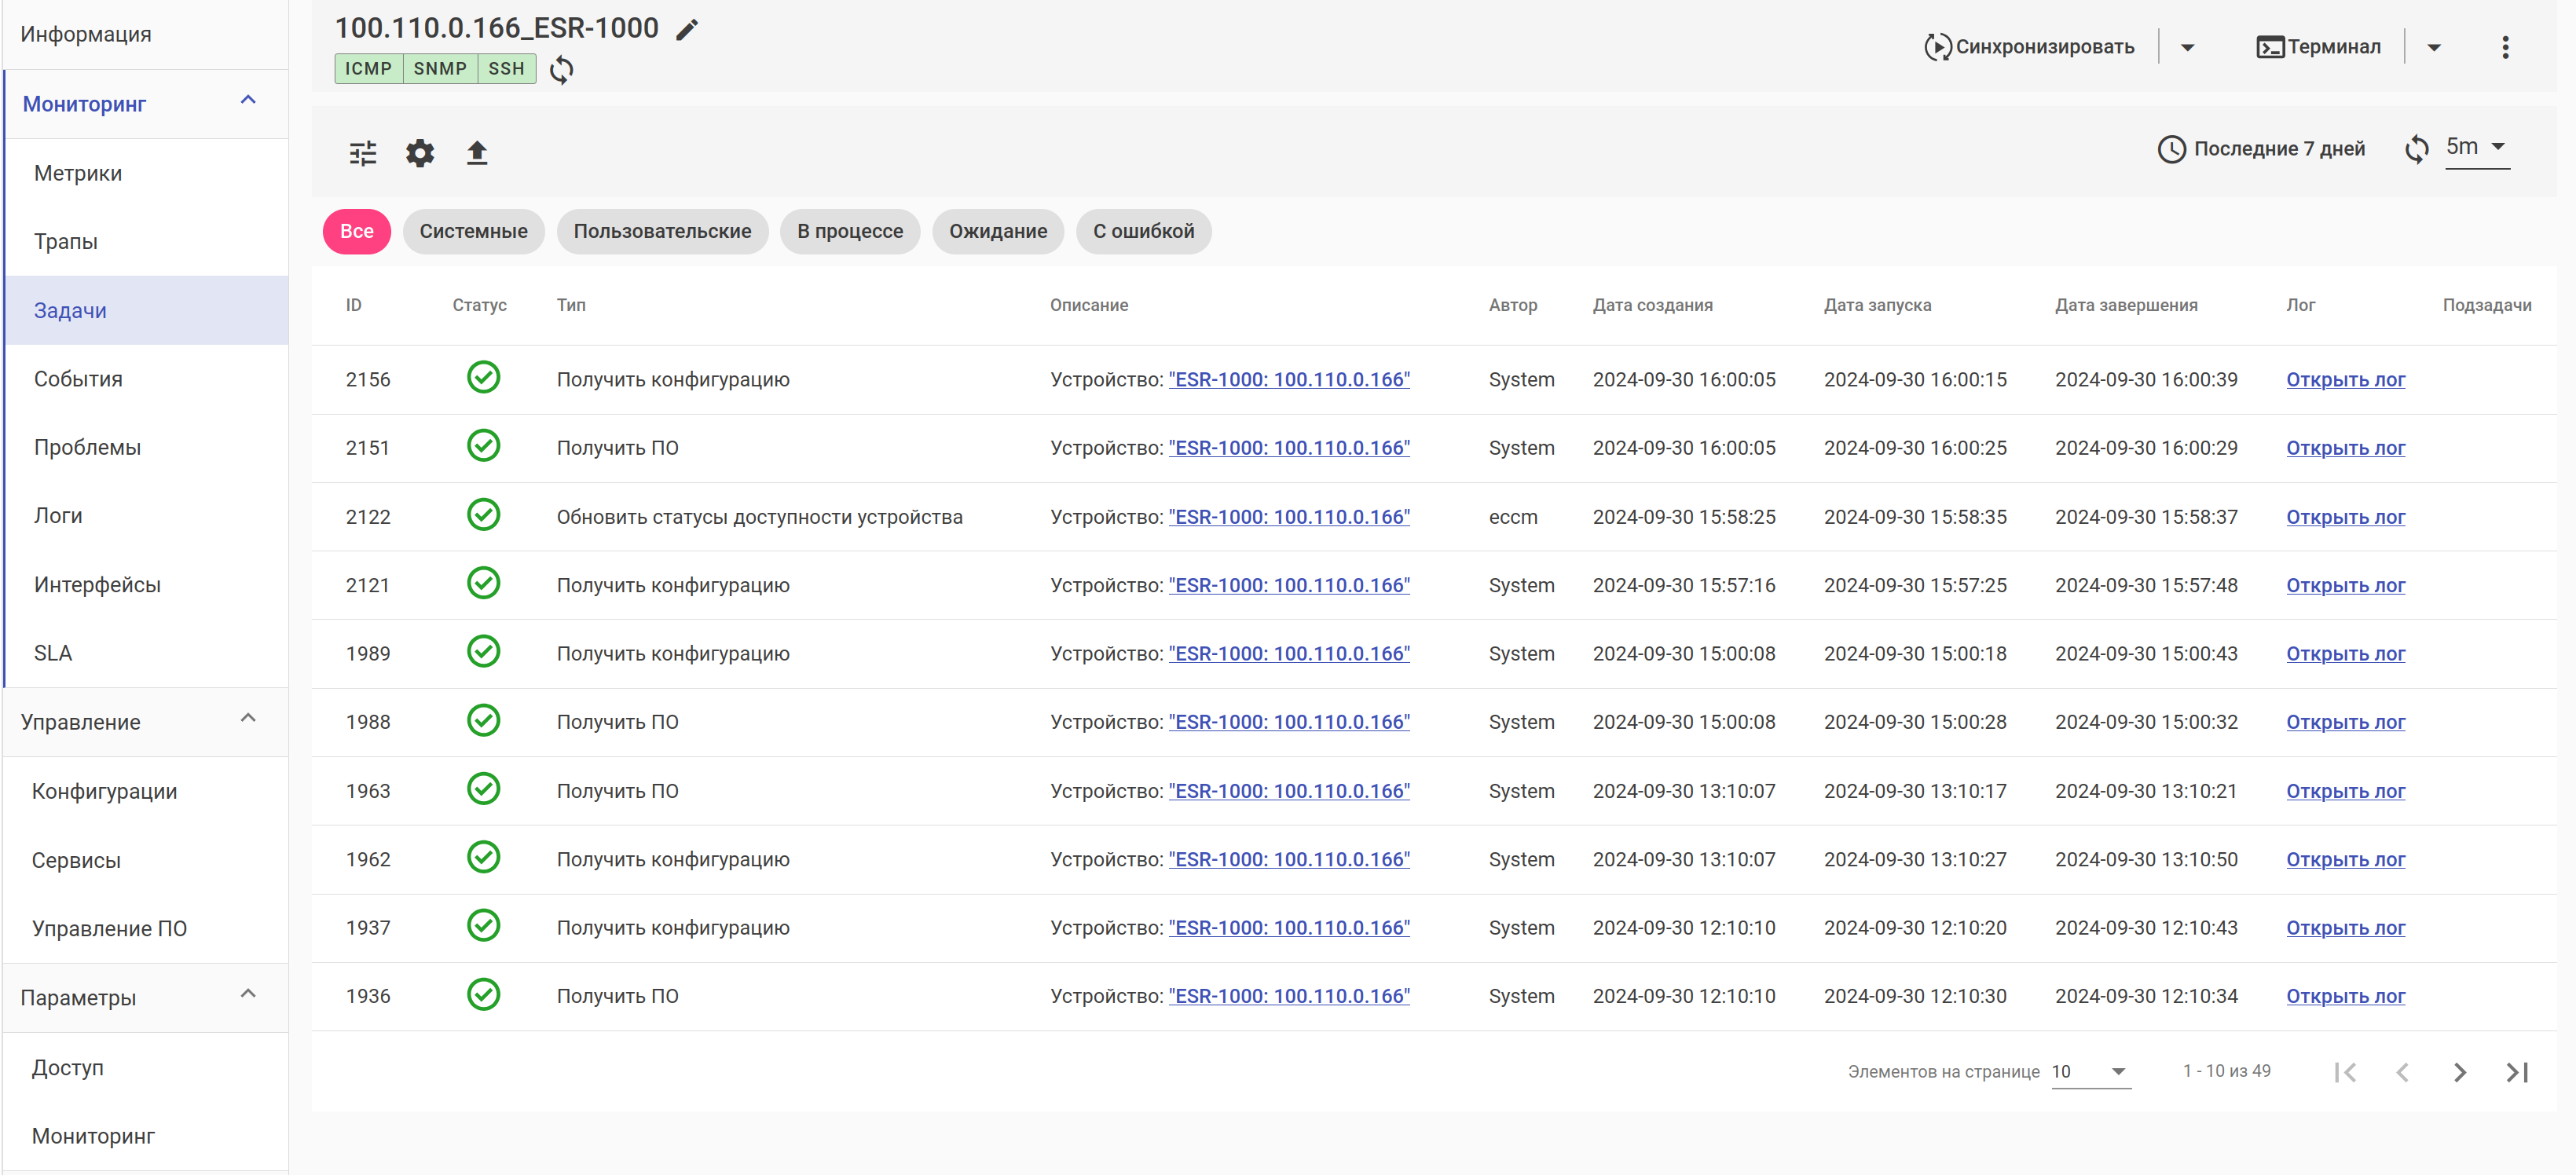Viewport: 2576px width, 1175px height.
Task: Toggle the 'В процессе' filter chip
Action: click(x=849, y=231)
